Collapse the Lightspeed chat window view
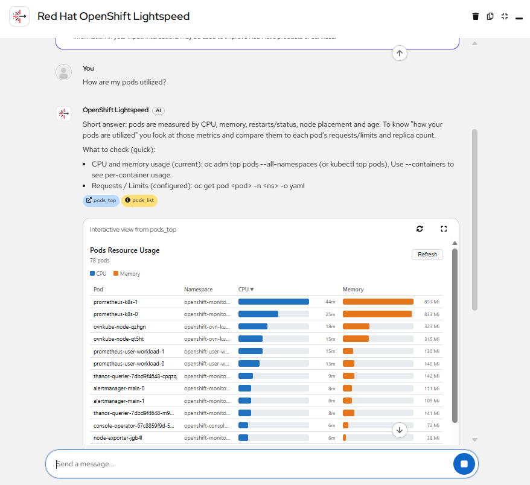530x485 pixels. pos(505,16)
